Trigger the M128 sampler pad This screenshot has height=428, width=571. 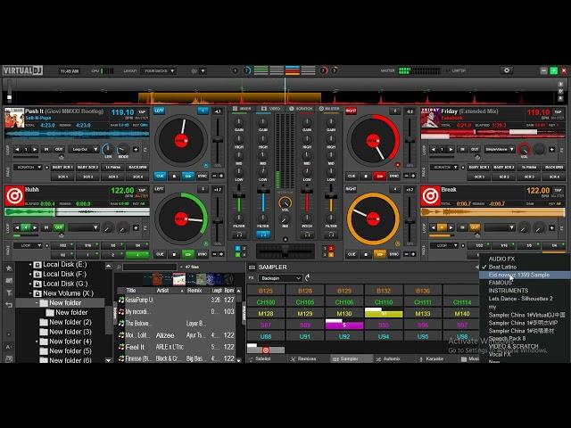click(266, 314)
